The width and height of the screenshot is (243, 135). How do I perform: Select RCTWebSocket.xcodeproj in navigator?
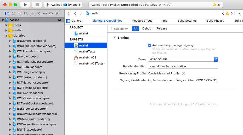pyautogui.click(x=35, y=103)
